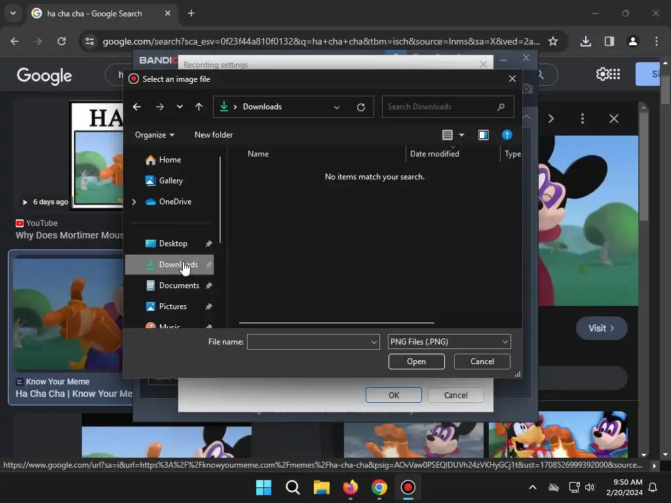Open Google apps grid
This screenshot has width=671, height=503.
click(615, 75)
